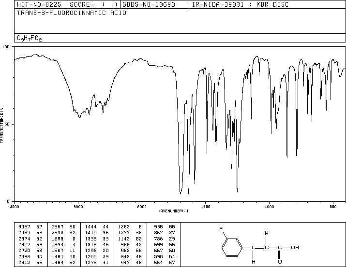Screen dimensions: 346x267
Task: Select peak 968 in the peak table
Action: tap(125, 251)
